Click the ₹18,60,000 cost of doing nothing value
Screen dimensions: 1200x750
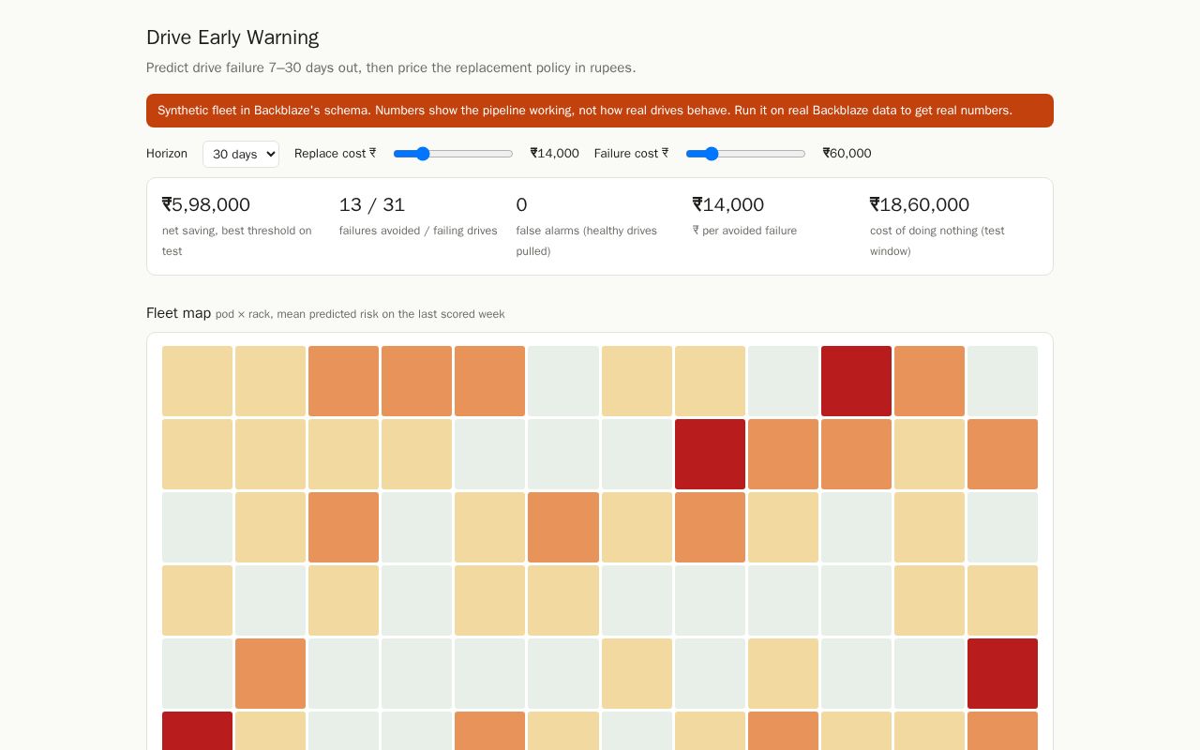pyautogui.click(x=920, y=204)
